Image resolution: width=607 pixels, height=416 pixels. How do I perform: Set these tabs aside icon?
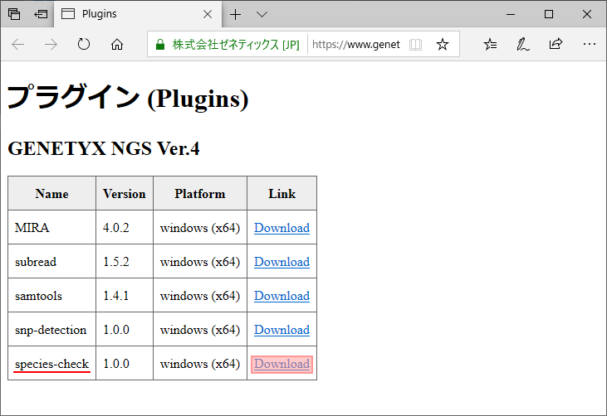point(41,14)
